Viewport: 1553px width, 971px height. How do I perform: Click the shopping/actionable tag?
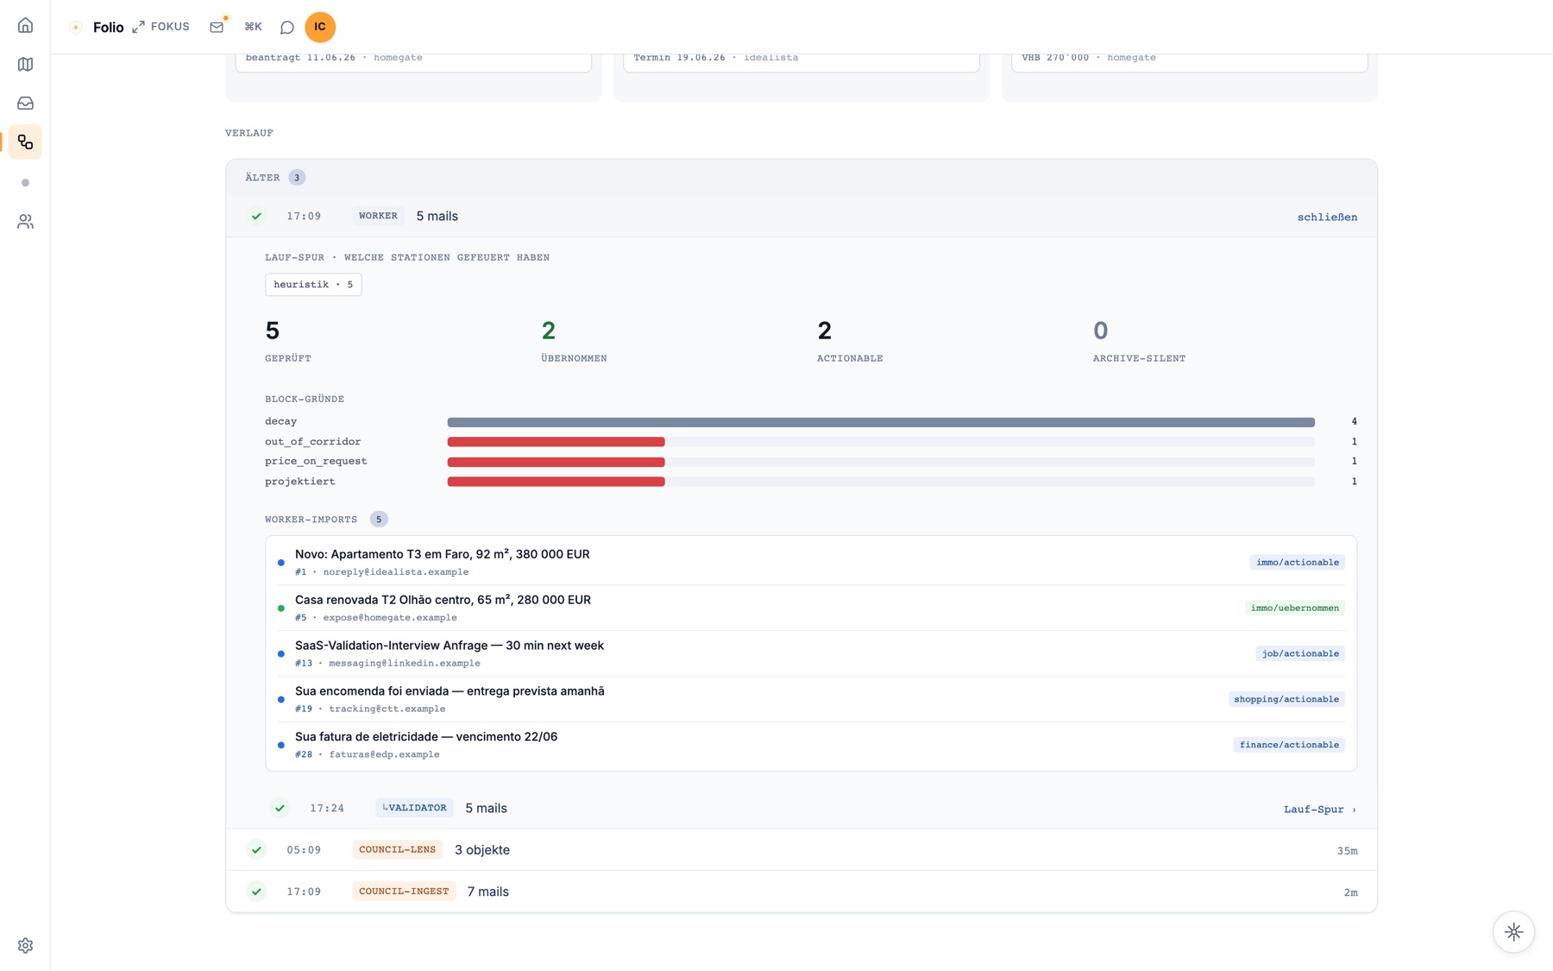coord(1286,699)
